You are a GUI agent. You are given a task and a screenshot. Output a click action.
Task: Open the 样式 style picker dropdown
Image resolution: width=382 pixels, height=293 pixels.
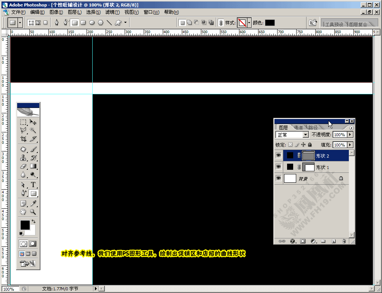click(249, 23)
